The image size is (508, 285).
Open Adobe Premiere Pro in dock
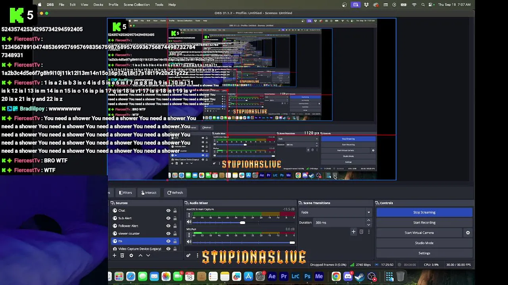coord(284,277)
